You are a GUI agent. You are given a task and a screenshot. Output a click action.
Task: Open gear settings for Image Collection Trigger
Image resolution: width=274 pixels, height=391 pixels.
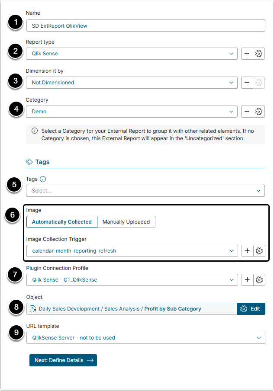click(259, 251)
